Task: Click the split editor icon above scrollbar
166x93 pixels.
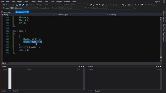Action: click(x=161, y=17)
